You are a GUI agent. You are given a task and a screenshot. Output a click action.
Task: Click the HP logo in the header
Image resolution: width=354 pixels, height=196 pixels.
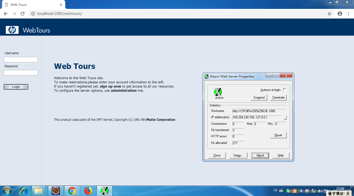12,30
